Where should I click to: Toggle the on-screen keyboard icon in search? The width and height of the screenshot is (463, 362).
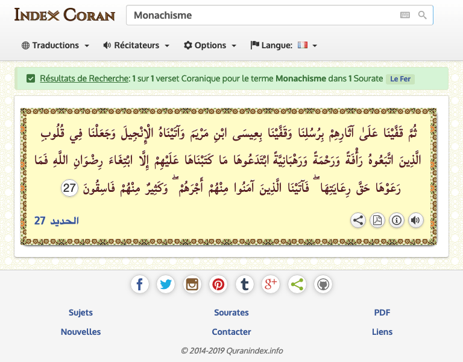(405, 15)
